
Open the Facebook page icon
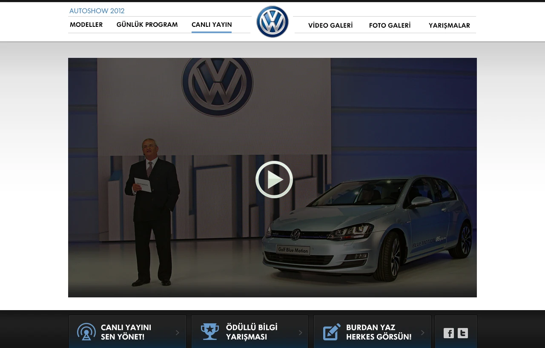tap(449, 333)
